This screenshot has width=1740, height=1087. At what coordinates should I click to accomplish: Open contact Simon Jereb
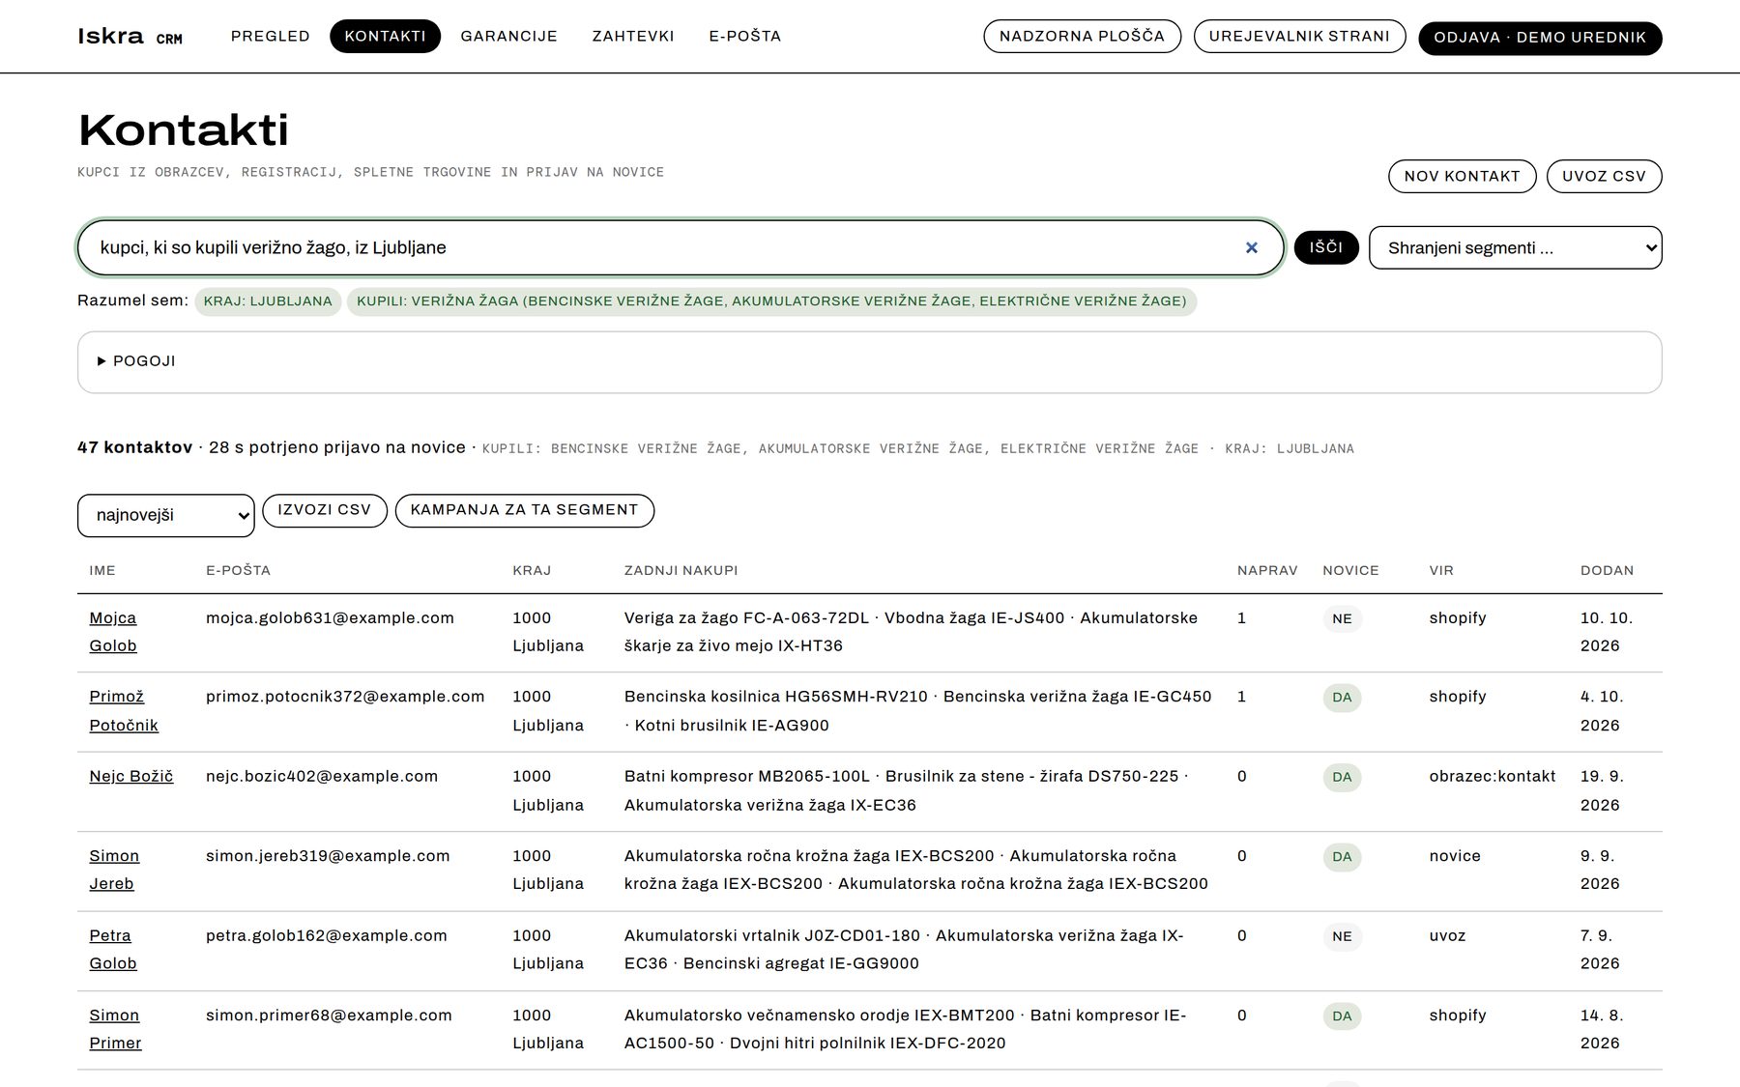pos(114,870)
